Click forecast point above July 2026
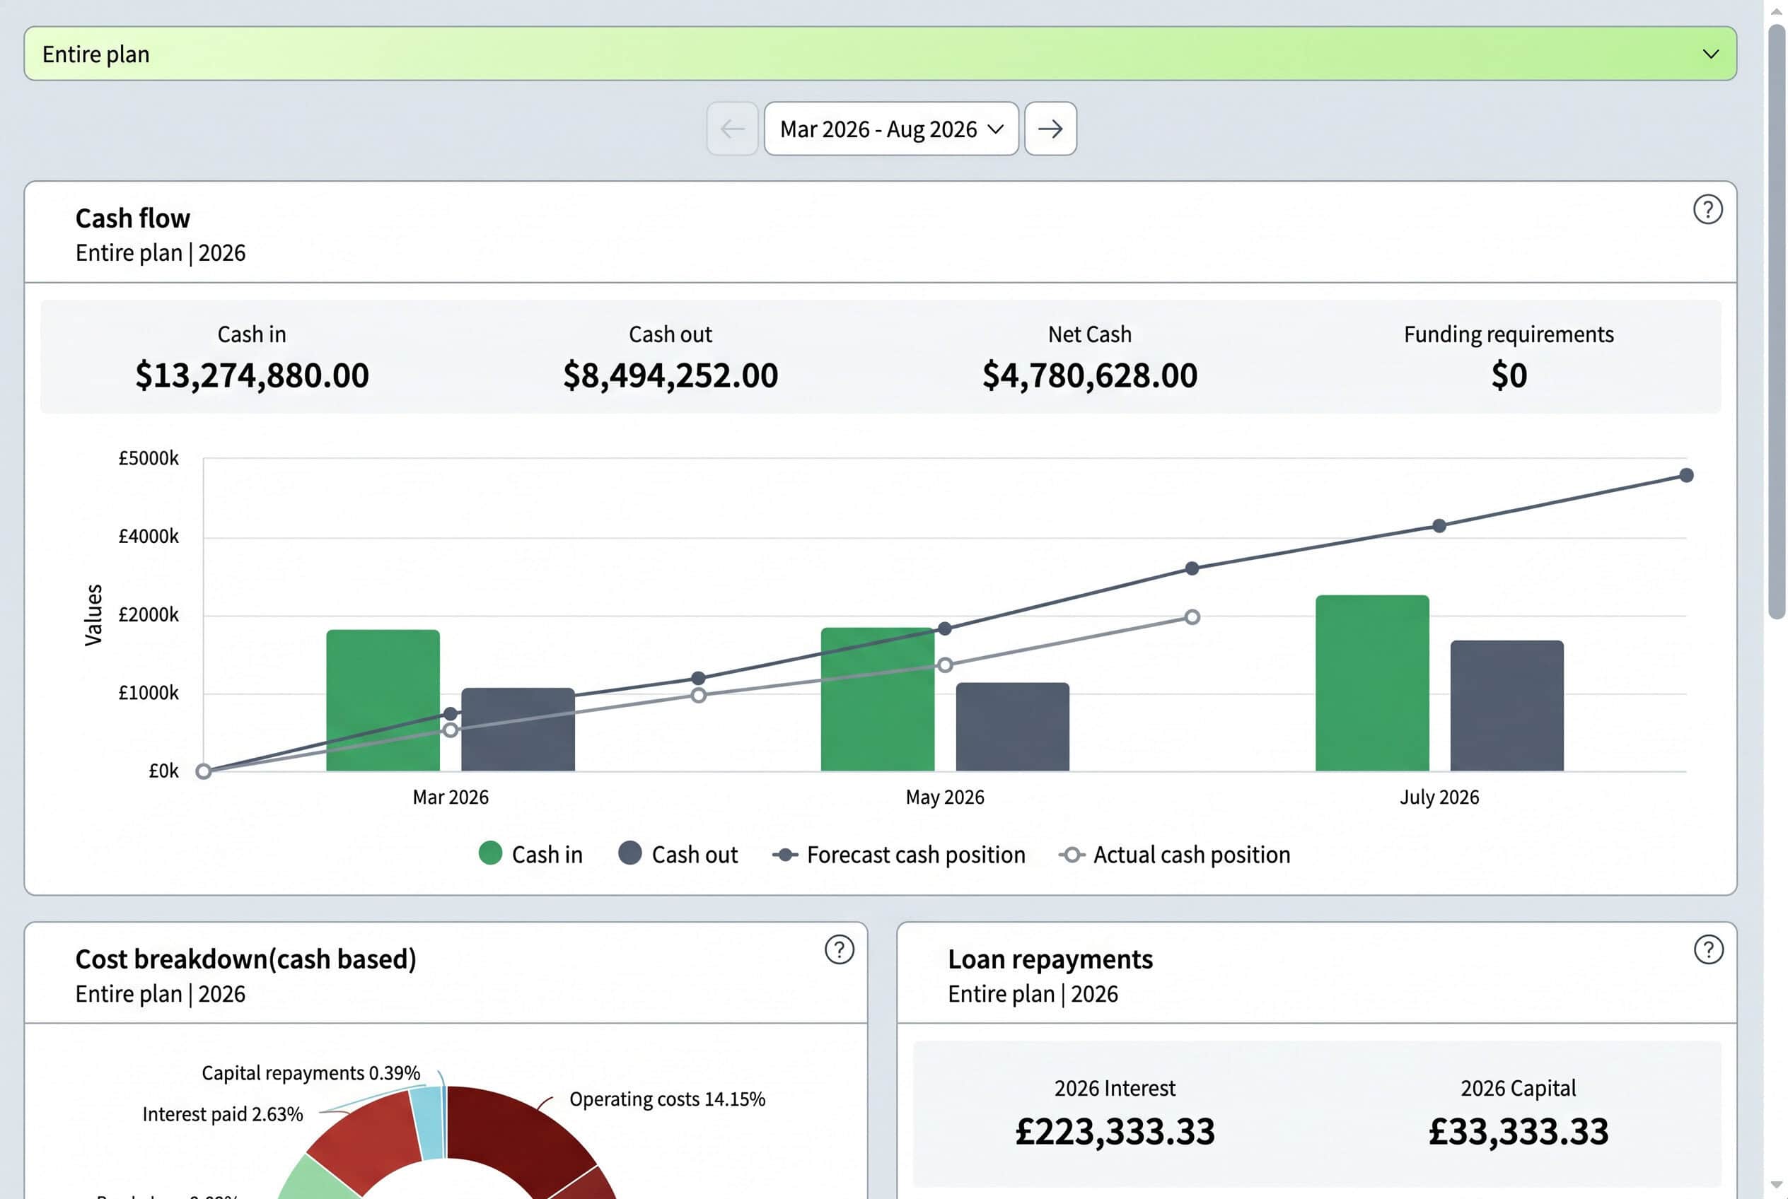The height and width of the screenshot is (1199, 1788). (x=1439, y=526)
